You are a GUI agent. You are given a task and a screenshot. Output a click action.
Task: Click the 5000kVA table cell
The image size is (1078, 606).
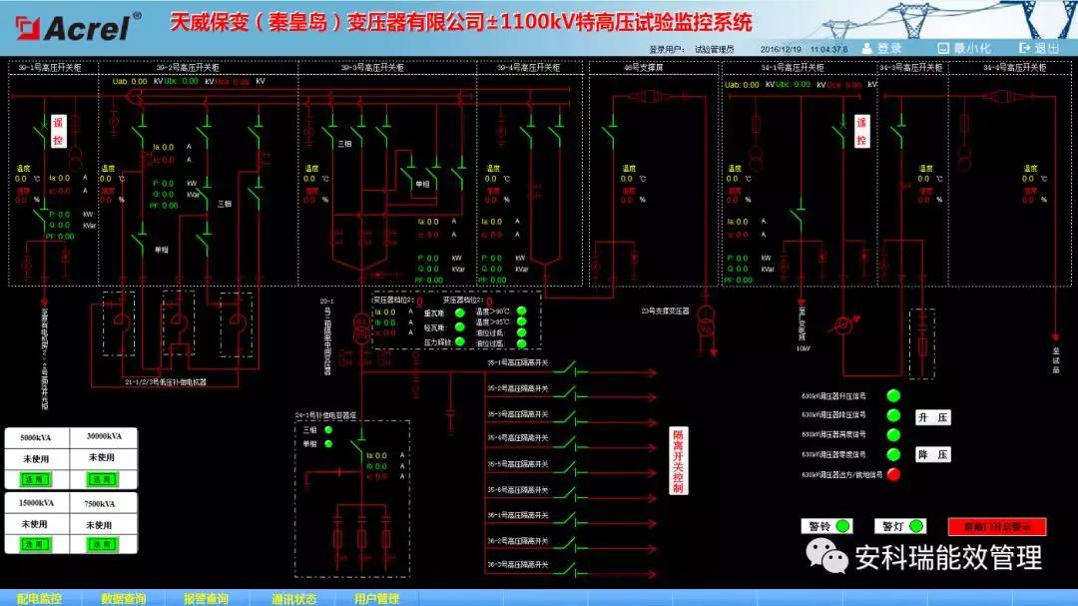tap(36, 437)
